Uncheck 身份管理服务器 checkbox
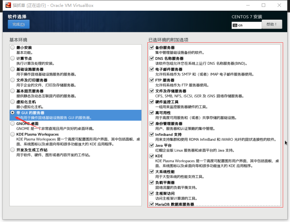Viewport: 290px width, 222px height. (x=152, y=124)
